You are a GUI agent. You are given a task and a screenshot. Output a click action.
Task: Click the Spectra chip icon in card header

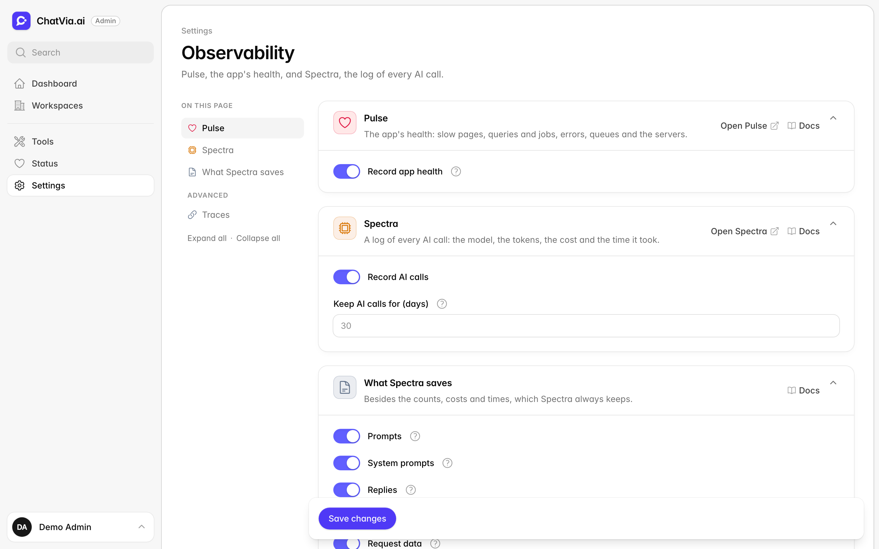pos(345,228)
